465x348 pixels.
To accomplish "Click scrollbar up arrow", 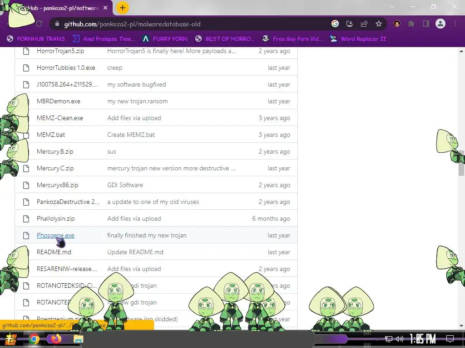I will tap(461, 51).
